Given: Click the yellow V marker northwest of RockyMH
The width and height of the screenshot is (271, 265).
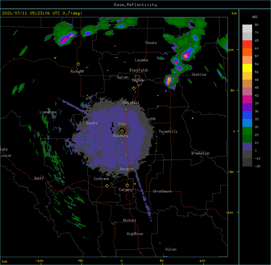Looking at the screenshot, I should (x=55, y=58).
